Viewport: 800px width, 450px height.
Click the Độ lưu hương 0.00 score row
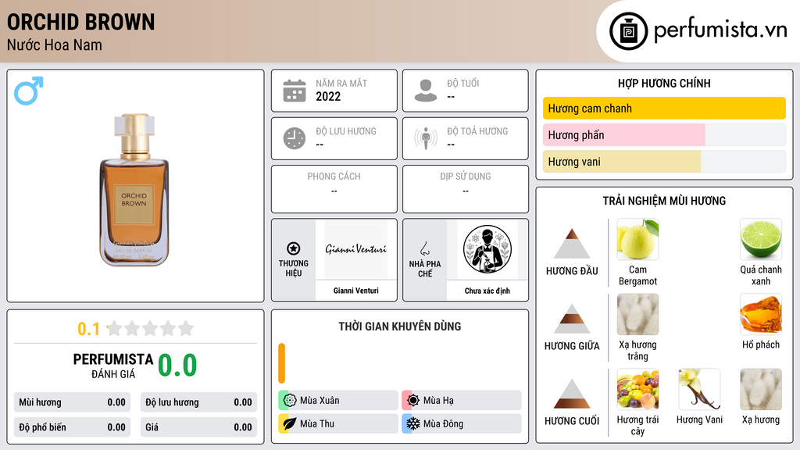(198, 402)
